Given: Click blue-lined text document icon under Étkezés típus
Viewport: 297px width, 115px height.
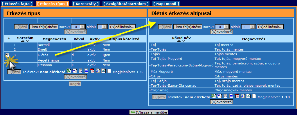Looking at the screenshot, I should [87, 71].
